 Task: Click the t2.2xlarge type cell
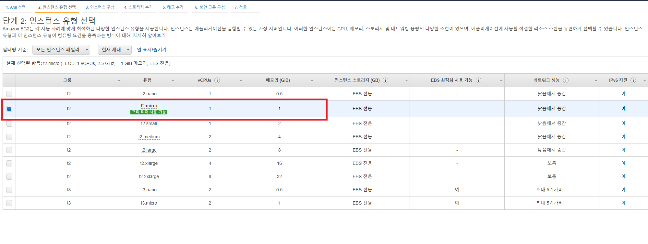pyautogui.click(x=149, y=176)
